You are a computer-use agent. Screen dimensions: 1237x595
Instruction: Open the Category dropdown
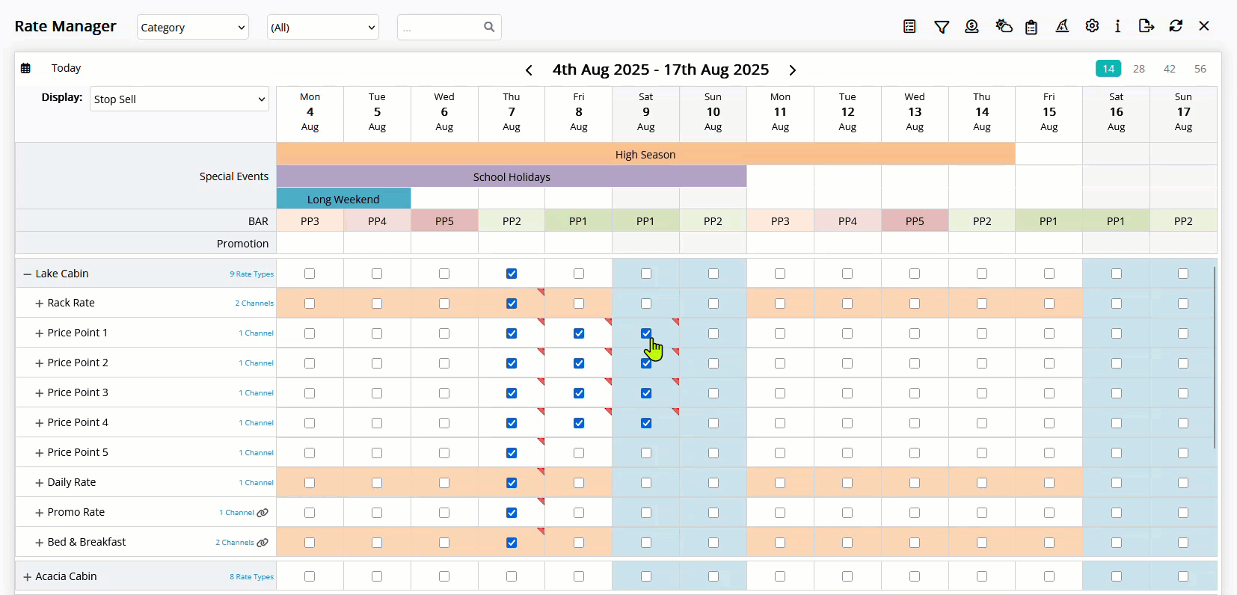193,28
